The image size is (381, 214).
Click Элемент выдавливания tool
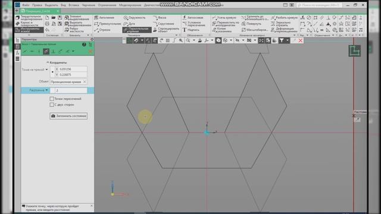click(77, 18)
